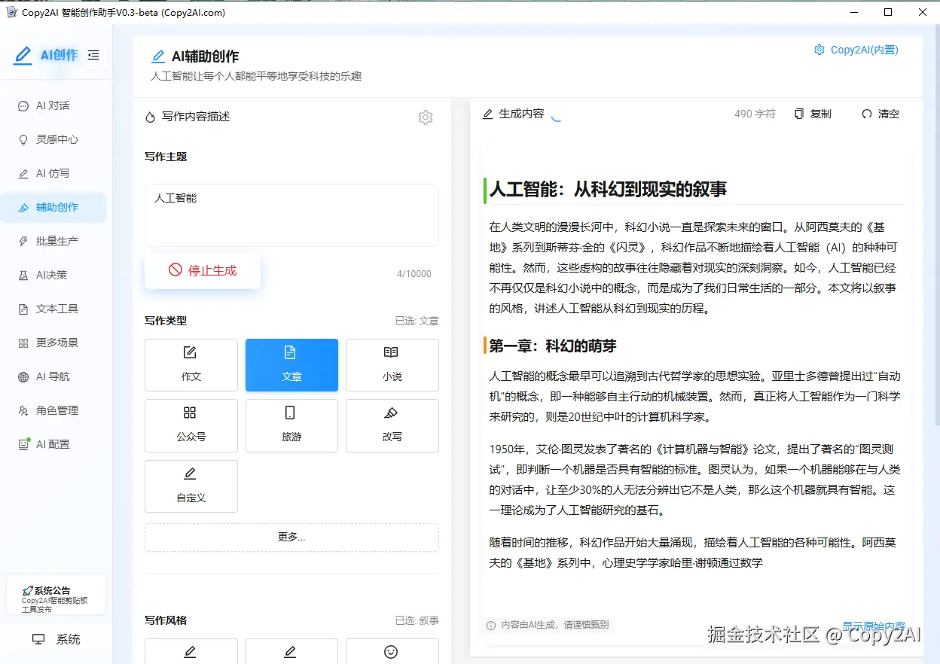Click the flame icon beside 写作内容描述
Screen dimensions: 940x664
[151, 117]
